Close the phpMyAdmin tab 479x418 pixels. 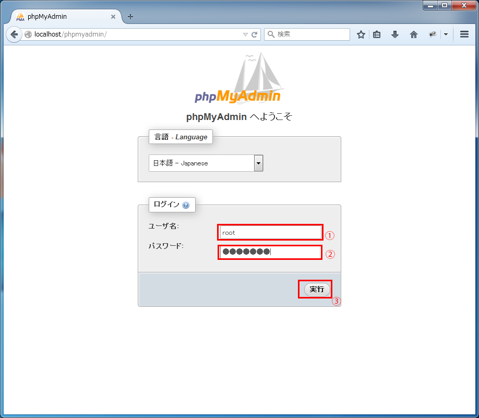pos(113,16)
